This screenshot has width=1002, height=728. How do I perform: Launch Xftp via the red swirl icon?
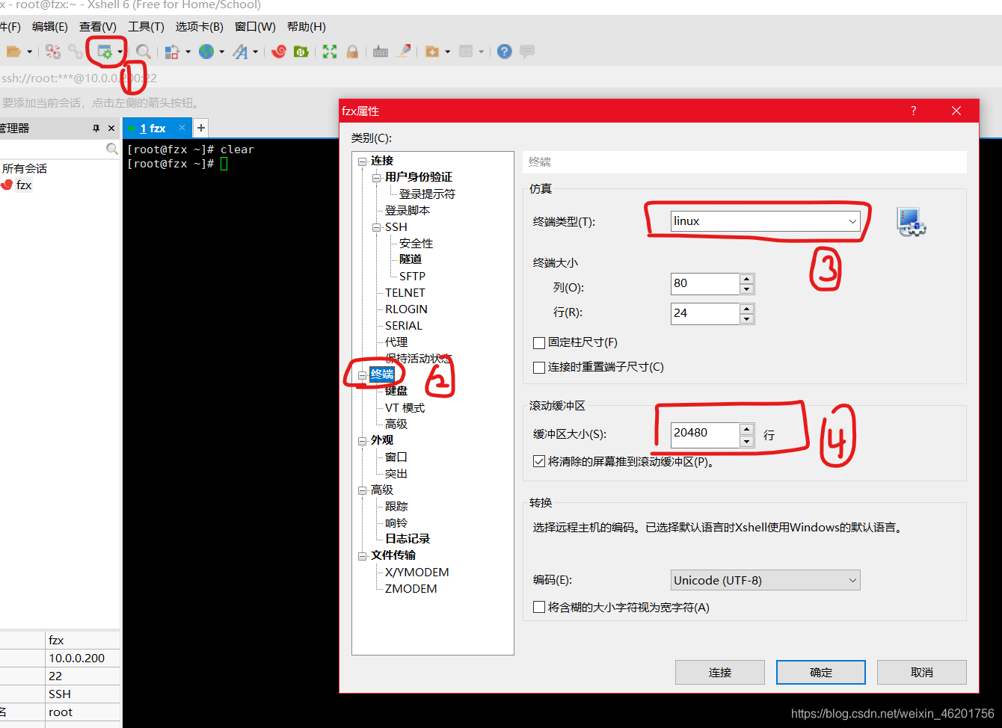point(279,52)
